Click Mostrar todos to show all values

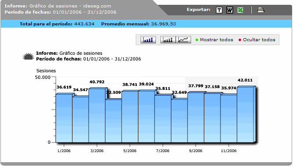tap(214, 40)
